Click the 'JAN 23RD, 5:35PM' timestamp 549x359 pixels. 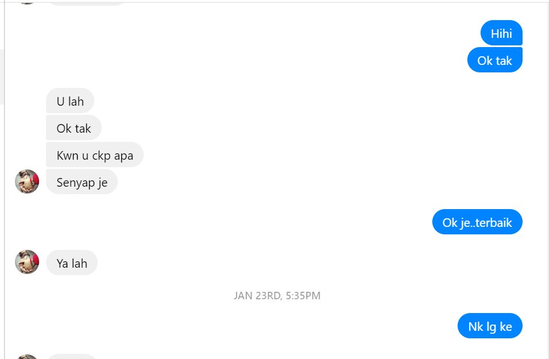pos(277,296)
